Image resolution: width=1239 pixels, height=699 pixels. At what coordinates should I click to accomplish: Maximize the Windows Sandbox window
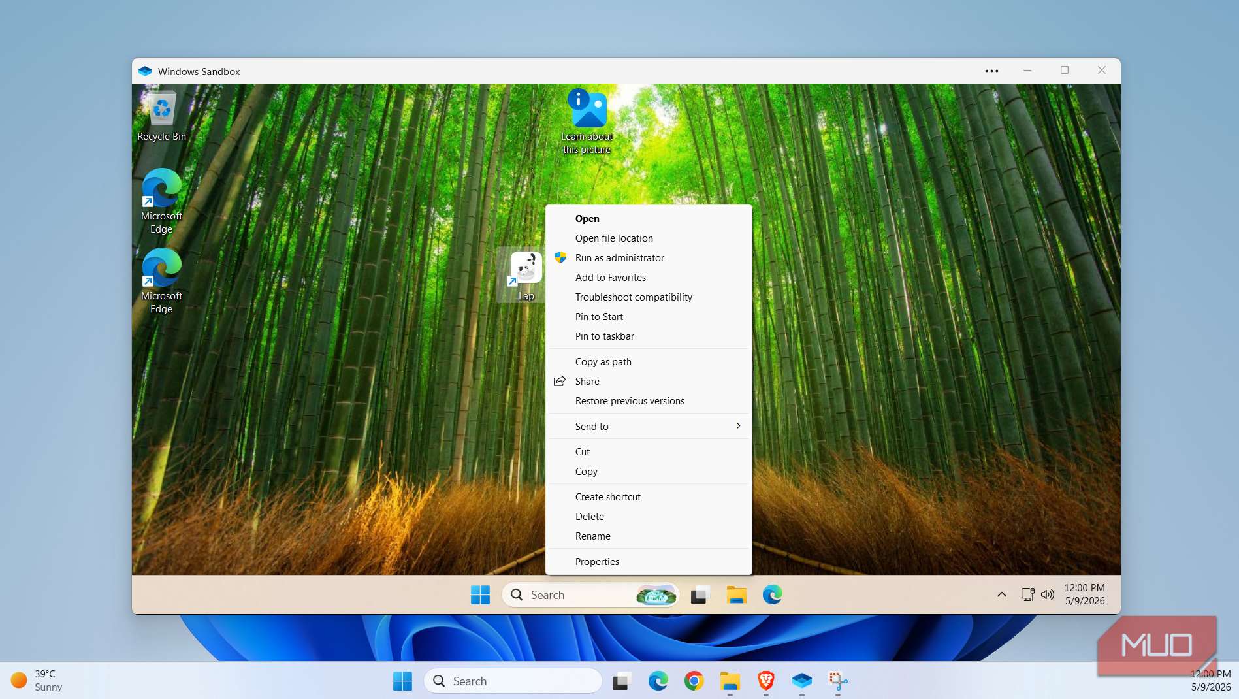pos(1065,71)
